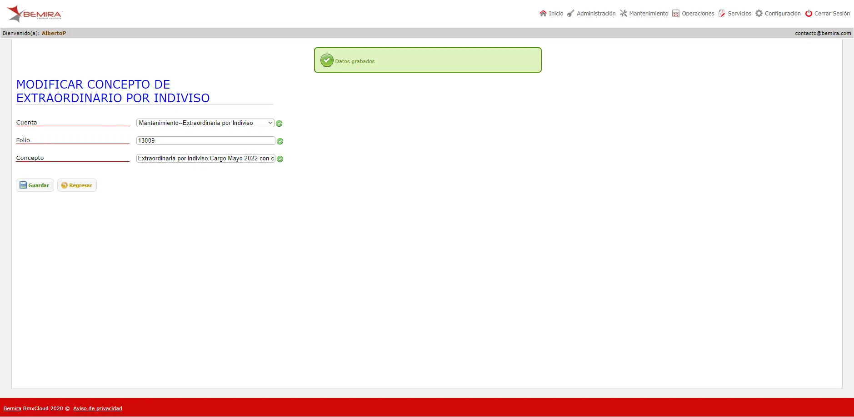Click green validation check beside Concepto
The width and height of the screenshot is (854, 417).
coord(280,159)
